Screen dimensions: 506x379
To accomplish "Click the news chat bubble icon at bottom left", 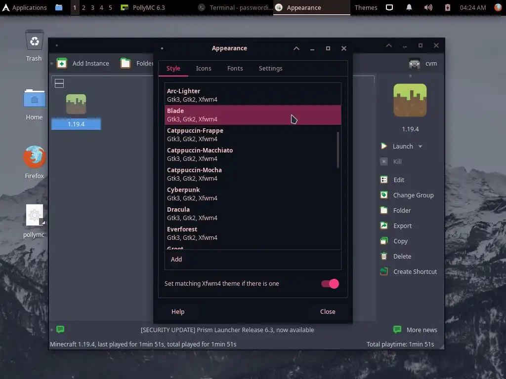I will pyautogui.click(x=60, y=329).
